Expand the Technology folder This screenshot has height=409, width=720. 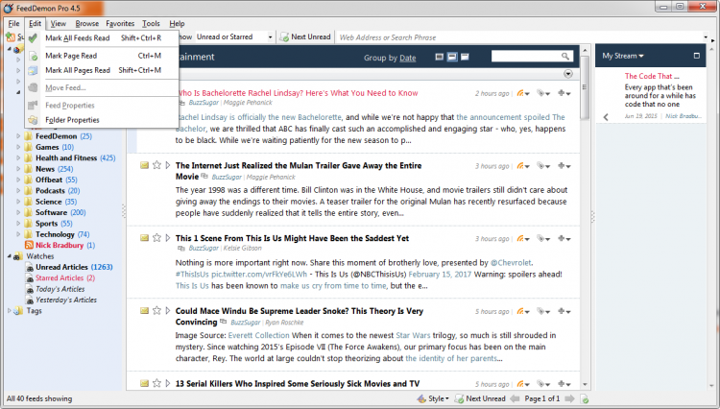18,234
